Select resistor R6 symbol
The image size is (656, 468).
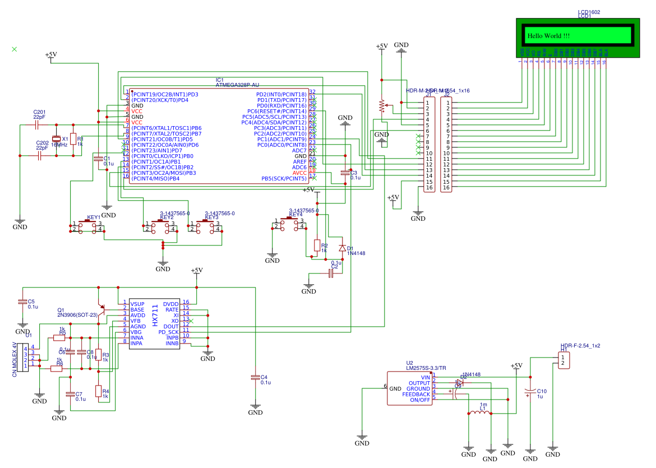click(56, 368)
